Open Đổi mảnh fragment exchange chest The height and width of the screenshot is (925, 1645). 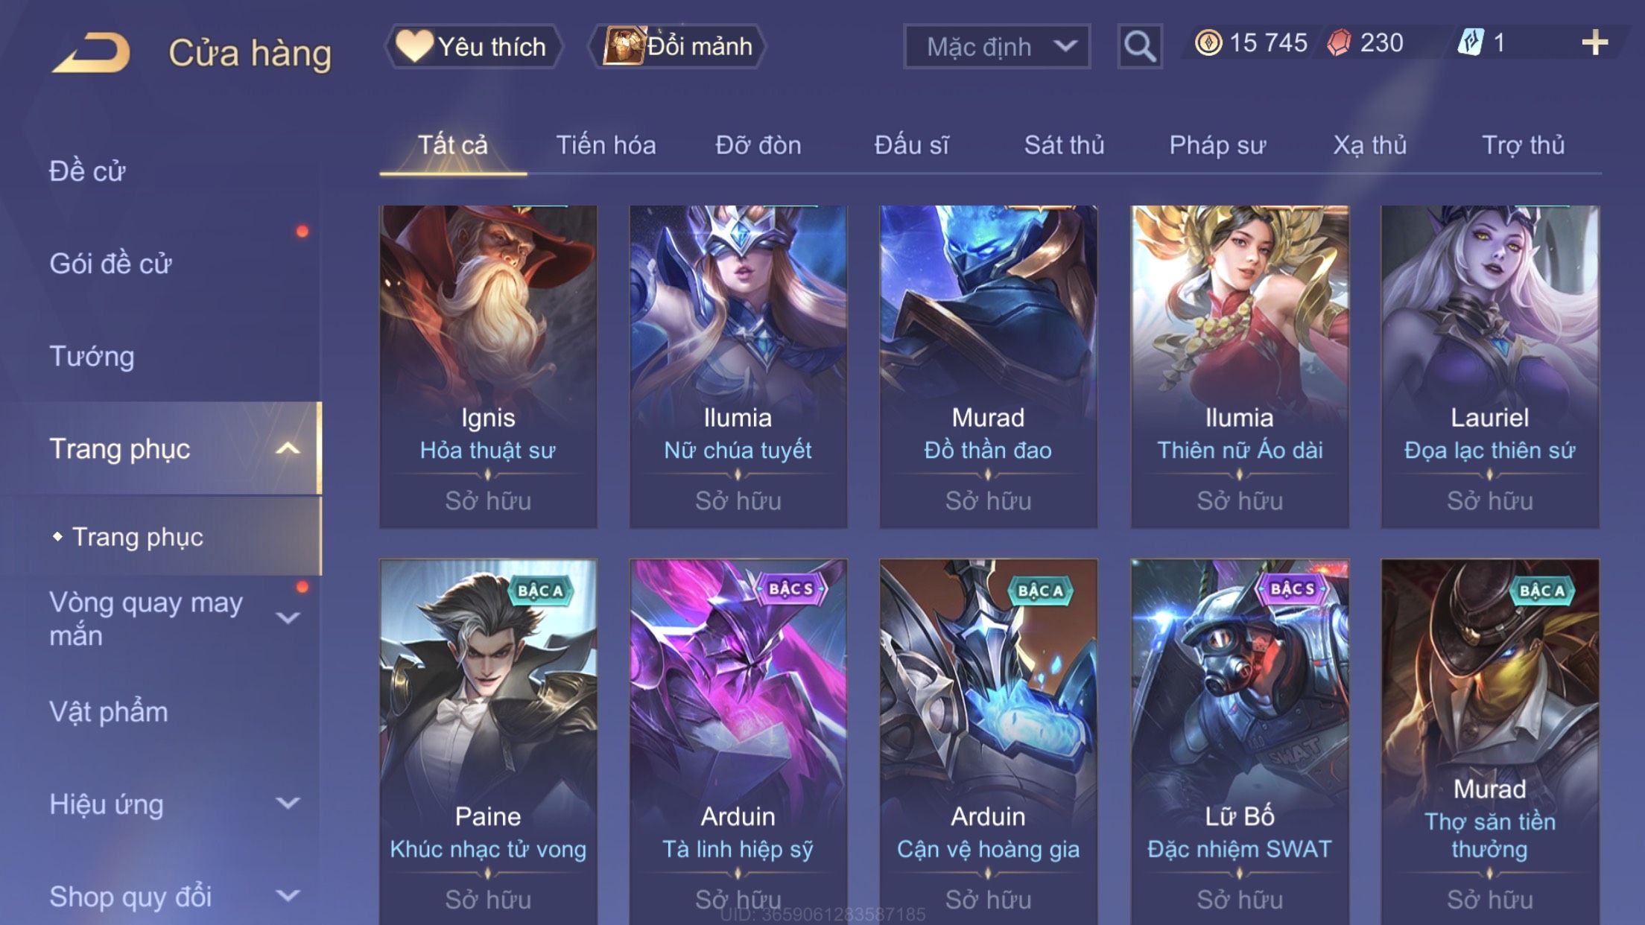676,46
